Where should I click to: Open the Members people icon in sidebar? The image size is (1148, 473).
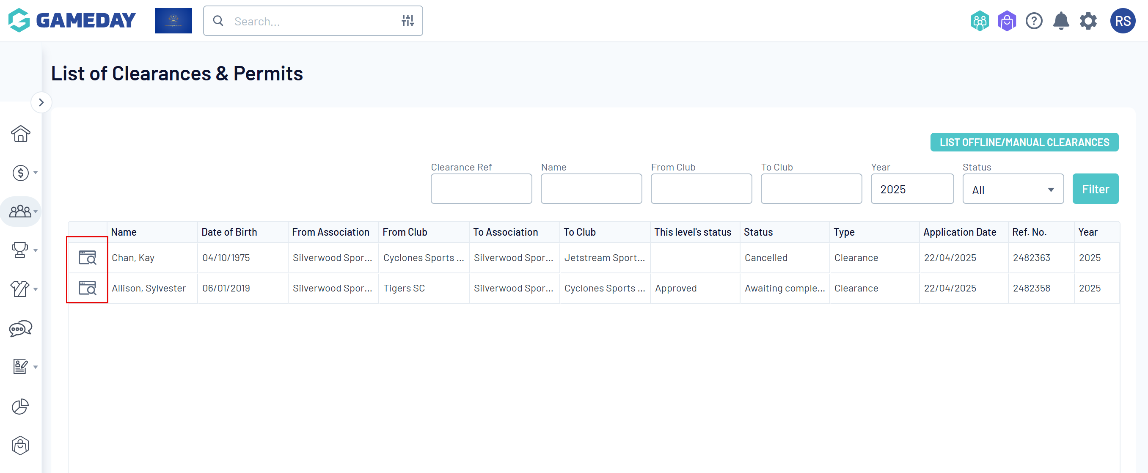(20, 211)
